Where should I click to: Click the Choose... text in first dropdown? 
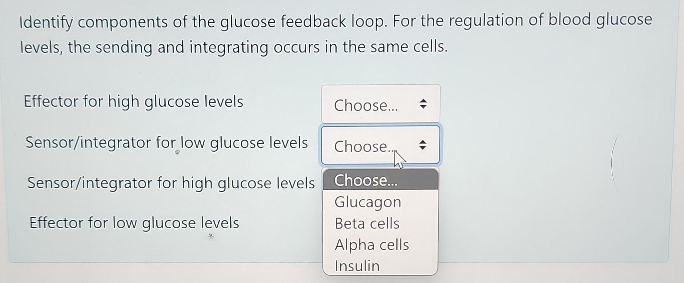[366, 105]
